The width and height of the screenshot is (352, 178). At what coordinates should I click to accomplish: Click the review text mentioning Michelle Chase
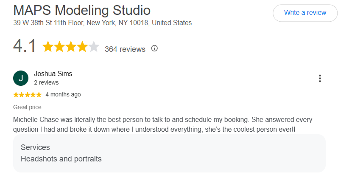pyautogui.click(x=162, y=124)
